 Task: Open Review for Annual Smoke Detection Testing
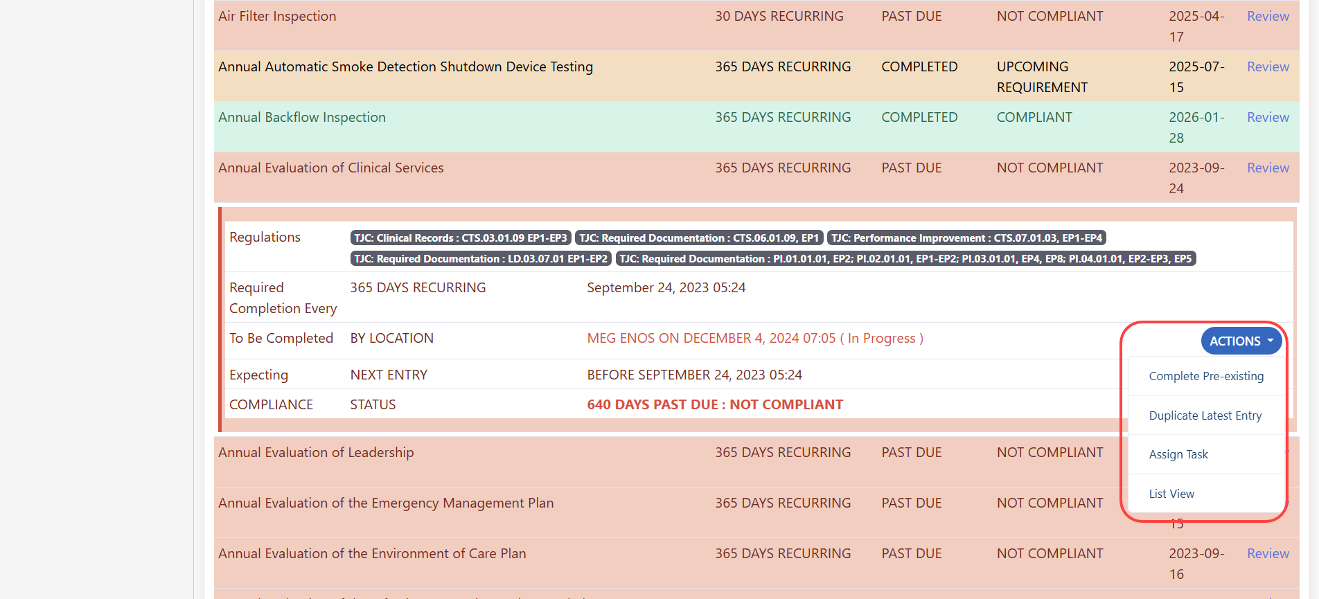[x=1268, y=66]
